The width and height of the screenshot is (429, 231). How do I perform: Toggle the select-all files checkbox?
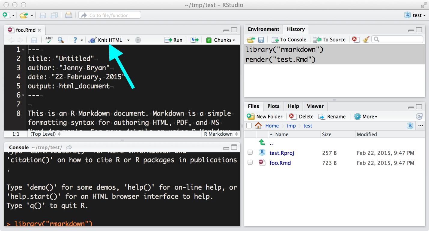(249, 126)
